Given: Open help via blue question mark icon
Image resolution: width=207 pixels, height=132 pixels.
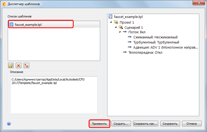Looking at the screenshot, I should (x=9, y=124).
